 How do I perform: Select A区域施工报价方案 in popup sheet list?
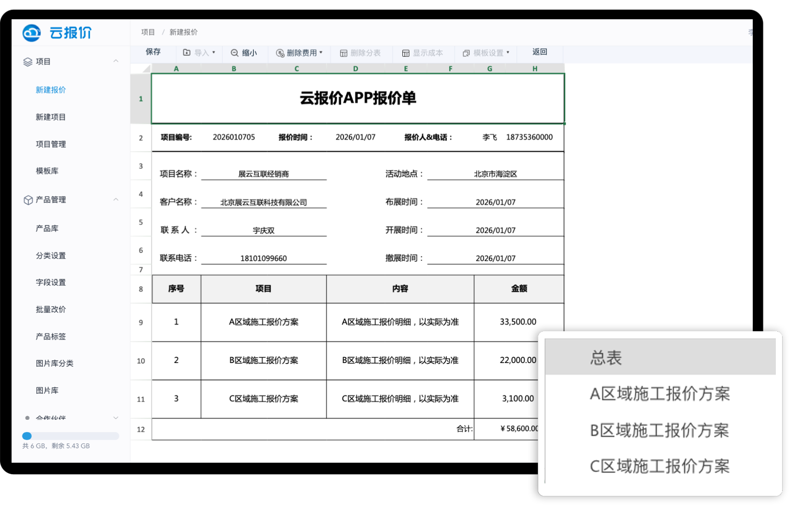tap(660, 394)
